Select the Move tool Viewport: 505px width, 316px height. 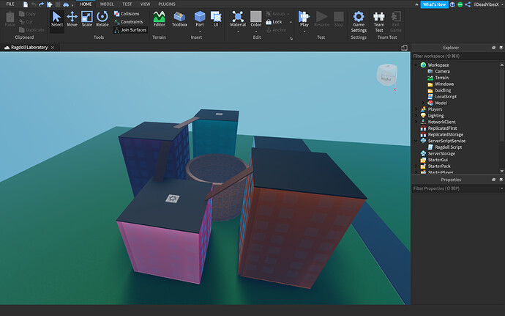72,19
